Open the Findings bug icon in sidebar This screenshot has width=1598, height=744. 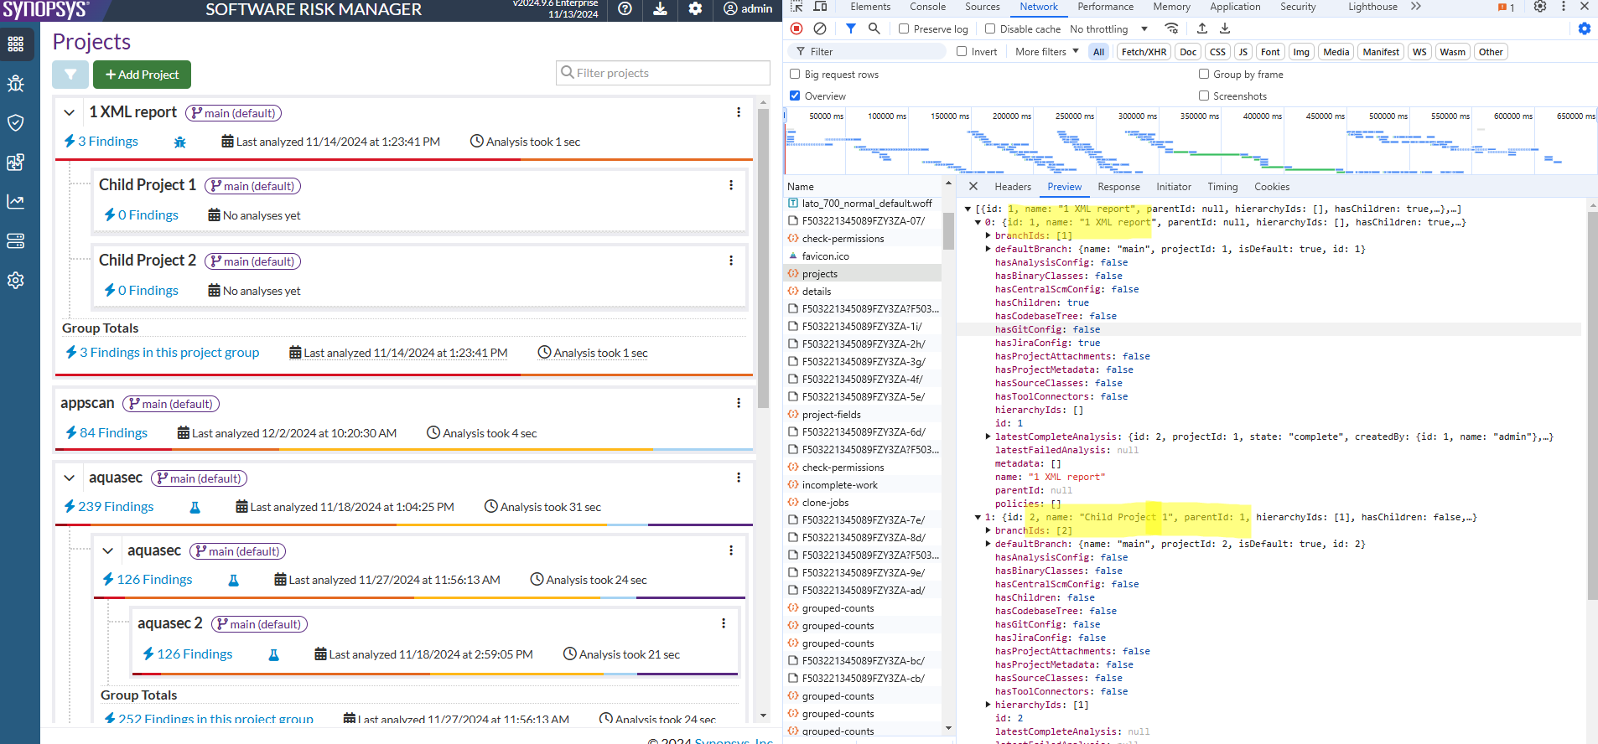pos(16,84)
